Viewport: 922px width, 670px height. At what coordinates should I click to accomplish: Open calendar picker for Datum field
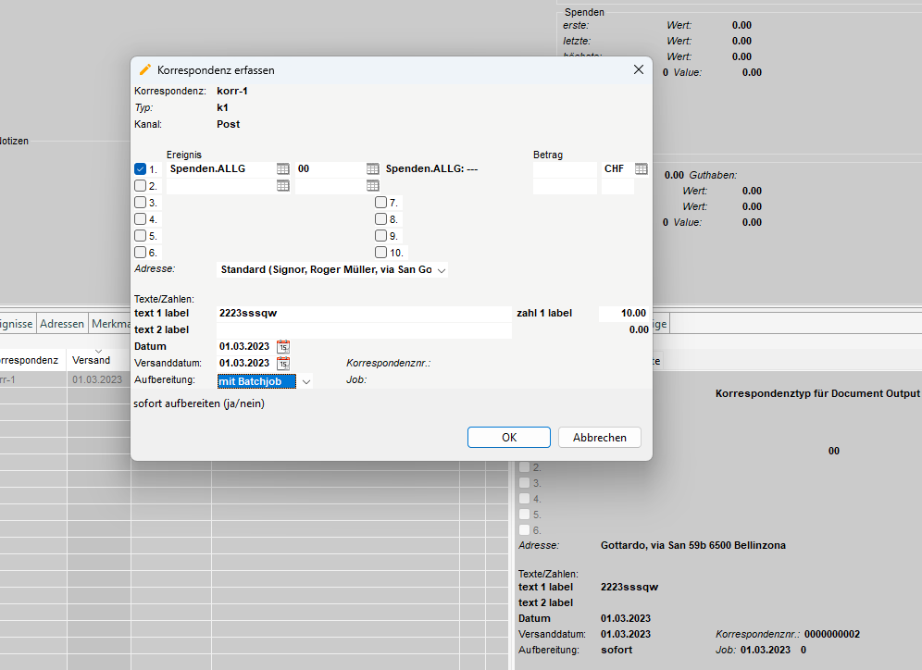click(283, 346)
